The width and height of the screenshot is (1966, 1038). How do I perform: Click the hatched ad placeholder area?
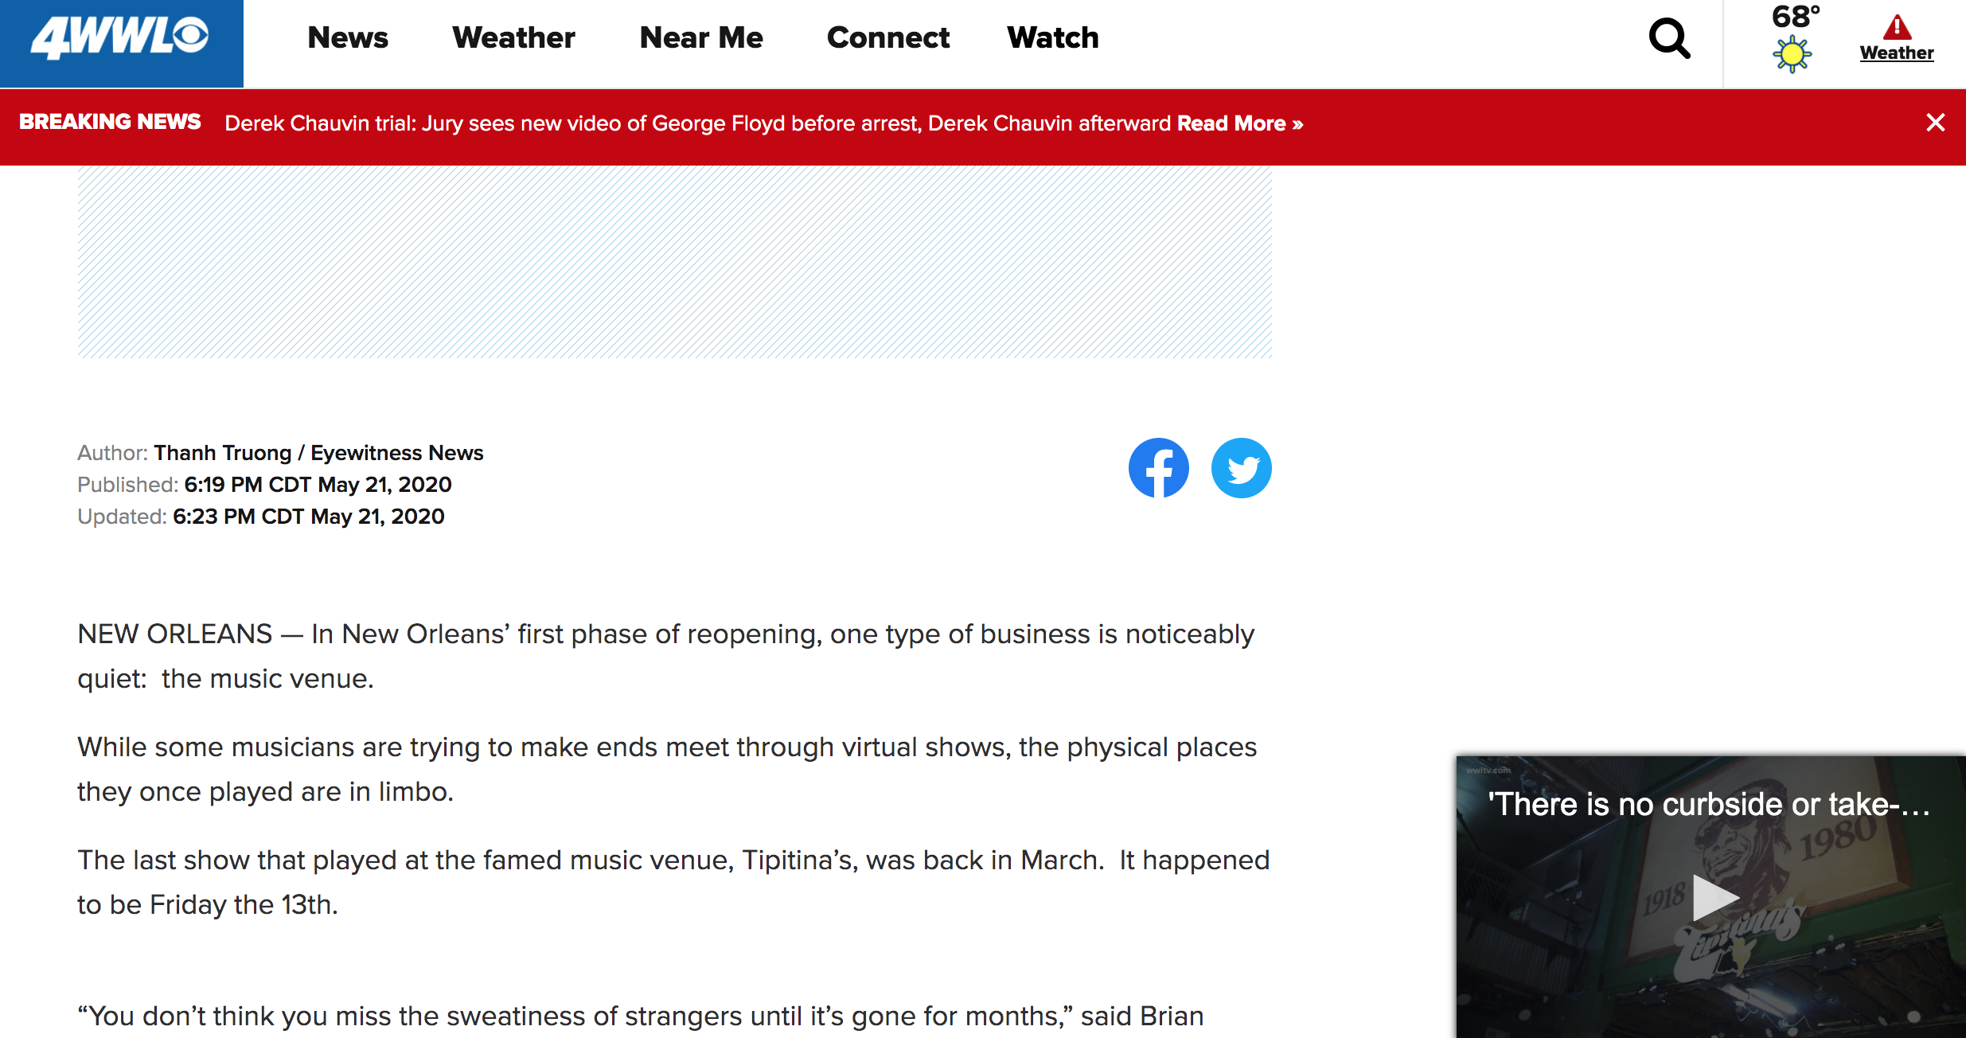[x=674, y=261]
